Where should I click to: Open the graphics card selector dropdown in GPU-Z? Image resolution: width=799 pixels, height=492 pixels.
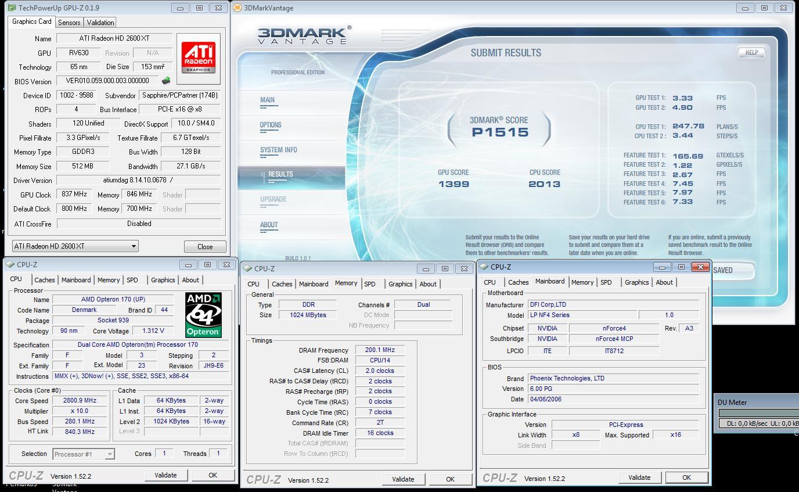point(75,246)
